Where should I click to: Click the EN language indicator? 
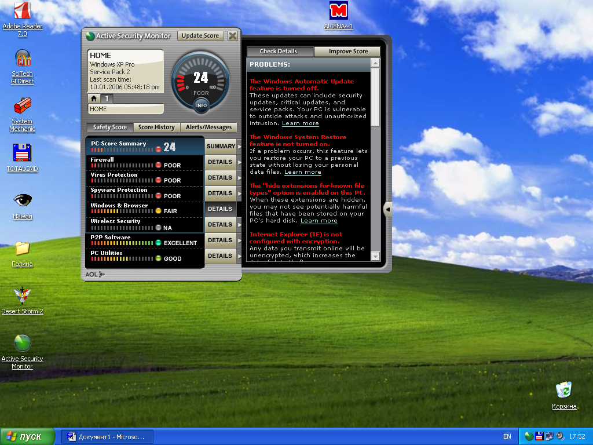pos(507,436)
